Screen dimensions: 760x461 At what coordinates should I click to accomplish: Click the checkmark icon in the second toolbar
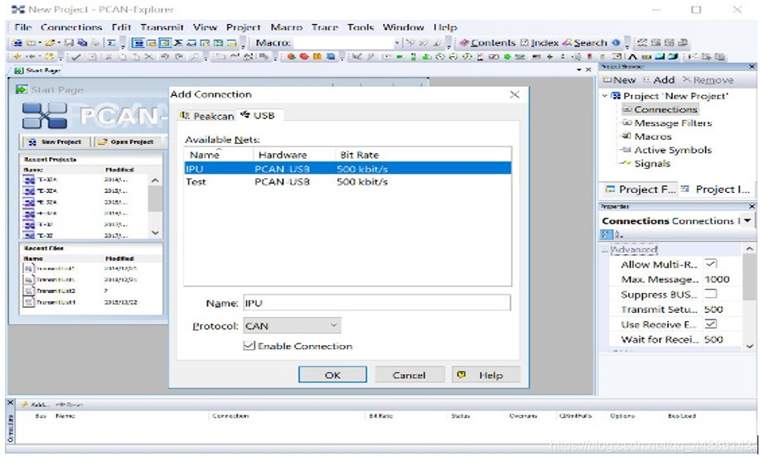pyautogui.click(x=76, y=56)
